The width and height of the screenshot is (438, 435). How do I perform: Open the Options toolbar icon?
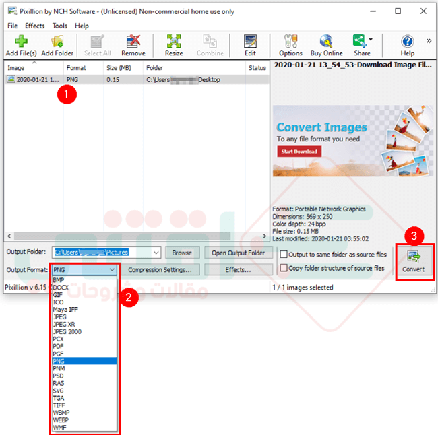290,46
